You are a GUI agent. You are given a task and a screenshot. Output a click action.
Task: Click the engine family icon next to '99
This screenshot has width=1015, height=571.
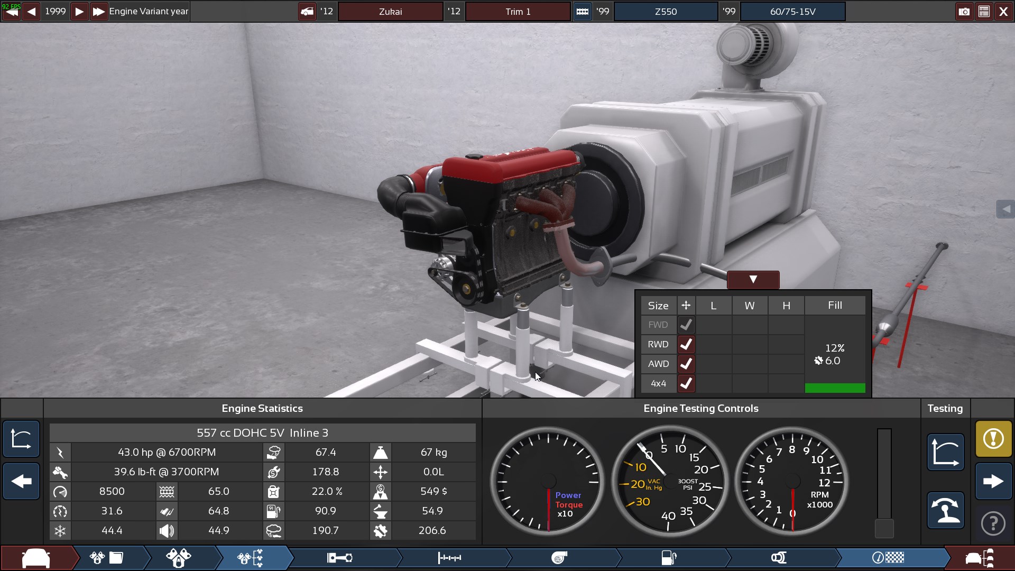583,11
